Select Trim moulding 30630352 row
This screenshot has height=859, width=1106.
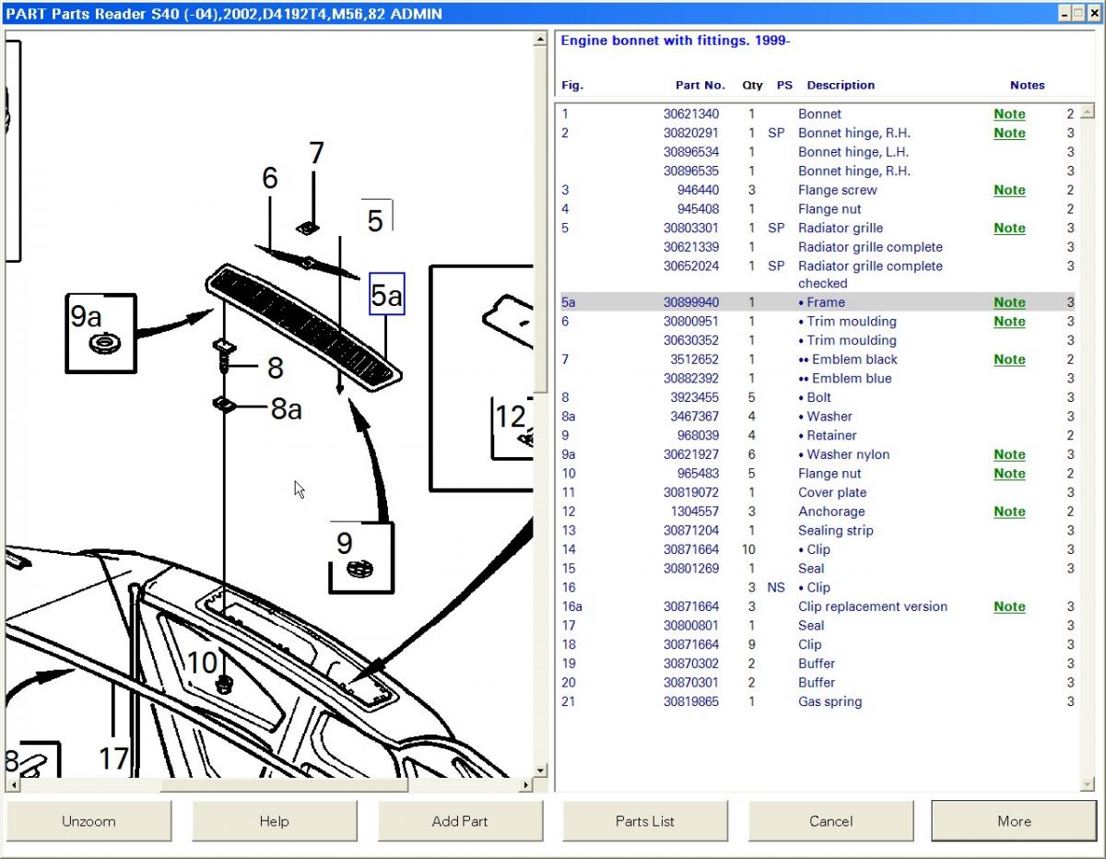818,340
